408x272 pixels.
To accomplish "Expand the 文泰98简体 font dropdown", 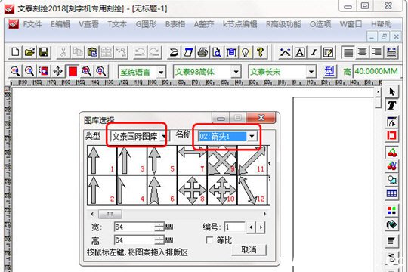I will pos(236,72).
